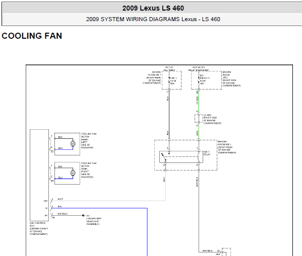
Task: Click the green LT GRN wire segment
Action: point(199,102)
